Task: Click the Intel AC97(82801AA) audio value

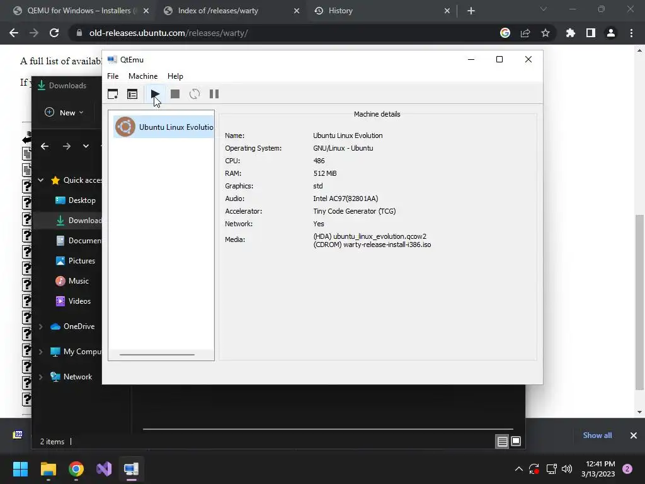Action: (346, 199)
